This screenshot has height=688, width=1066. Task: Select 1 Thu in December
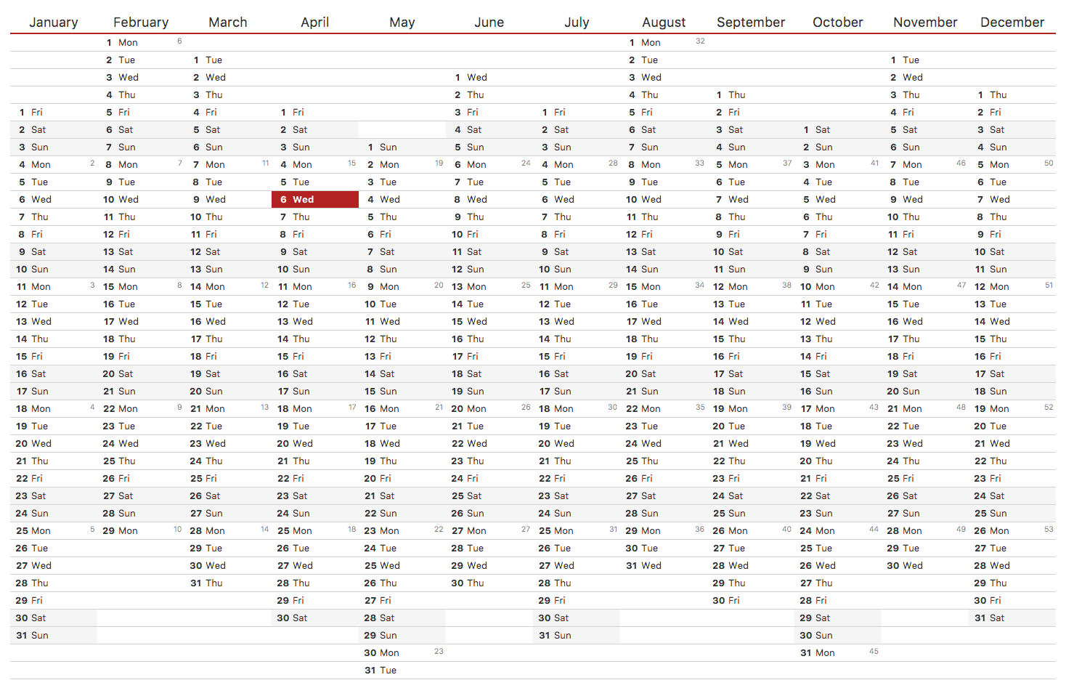point(1012,94)
